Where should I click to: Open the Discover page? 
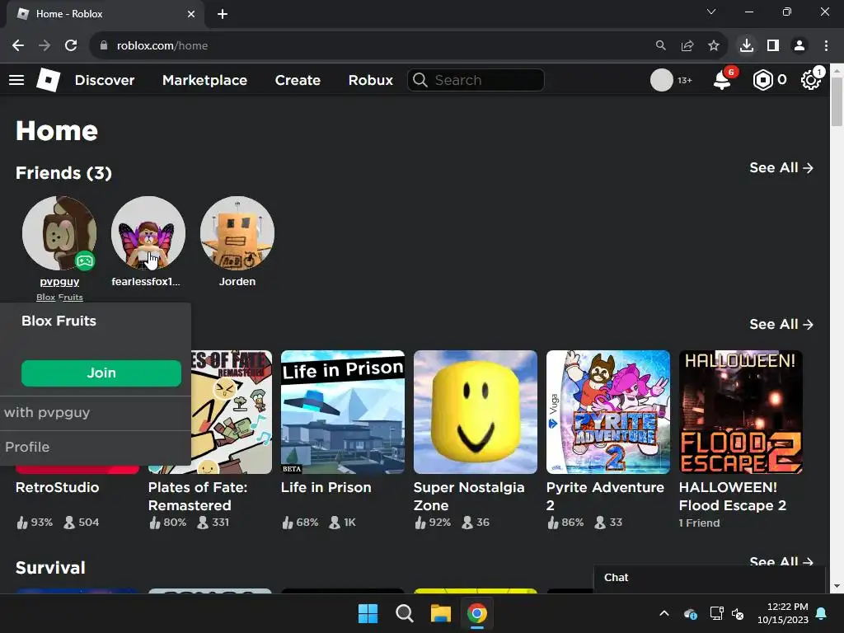tap(105, 80)
